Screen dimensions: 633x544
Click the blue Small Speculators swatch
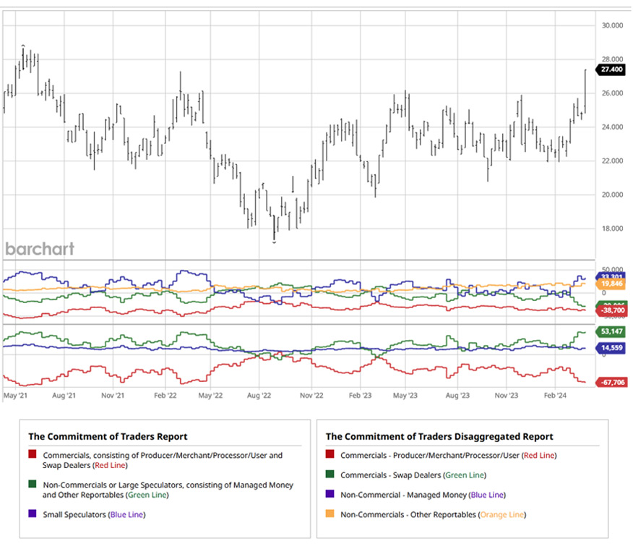click(33, 514)
